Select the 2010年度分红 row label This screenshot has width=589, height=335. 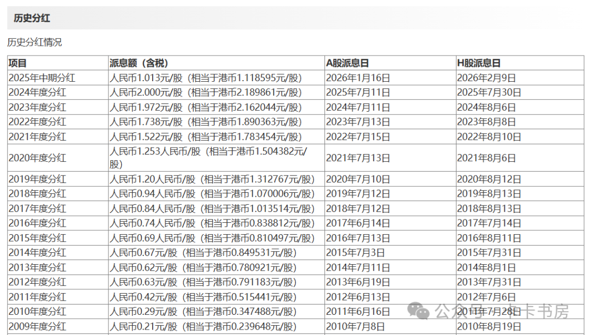(x=38, y=312)
